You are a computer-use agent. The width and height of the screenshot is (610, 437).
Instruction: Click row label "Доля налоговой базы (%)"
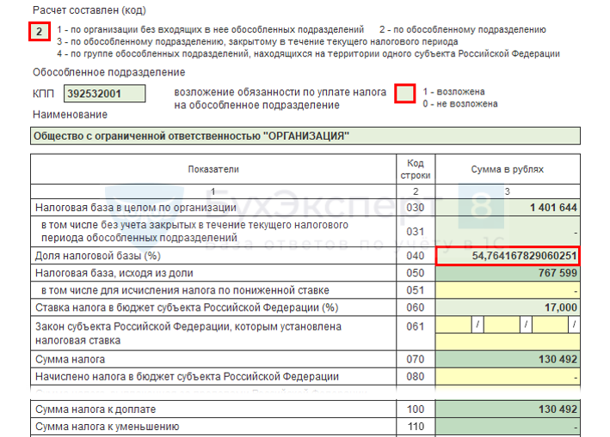point(98,256)
